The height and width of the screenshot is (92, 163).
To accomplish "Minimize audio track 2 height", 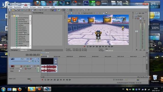I will click(10, 66).
